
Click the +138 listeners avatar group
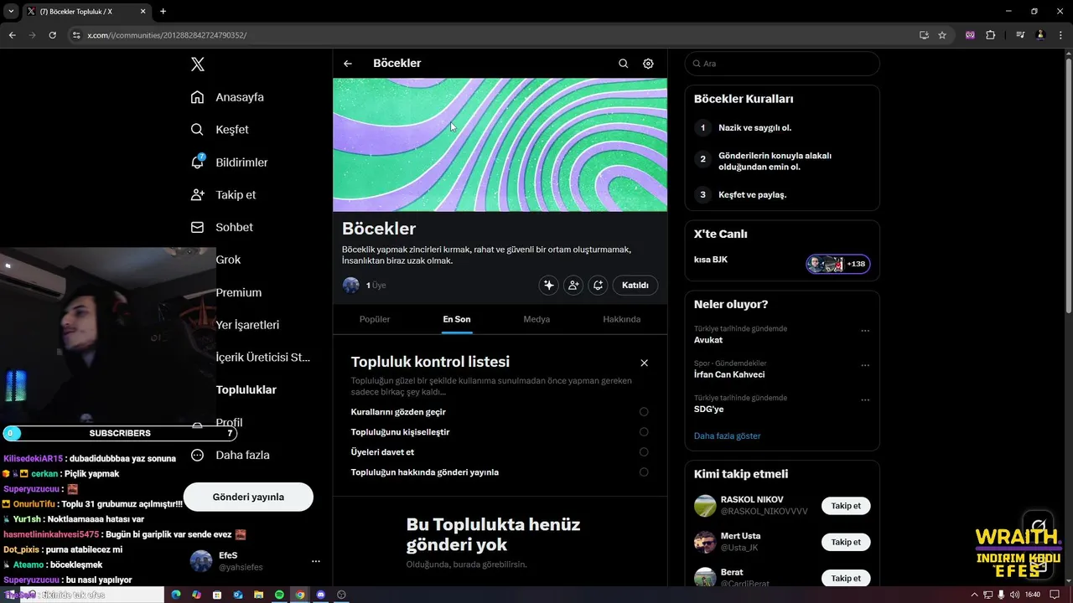click(838, 265)
